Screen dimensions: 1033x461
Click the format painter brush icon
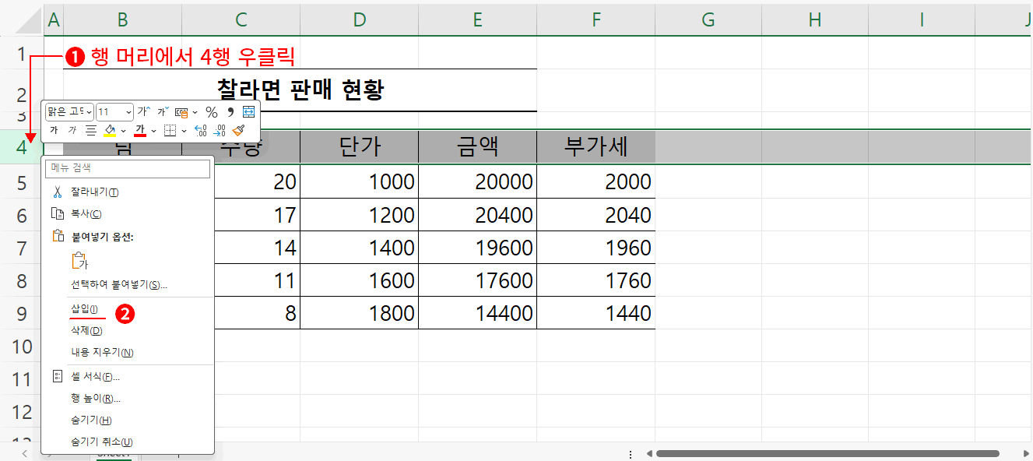pos(238,130)
